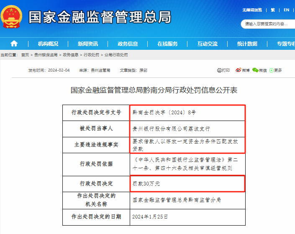Open the 更多 (more) share options

[276, 70]
